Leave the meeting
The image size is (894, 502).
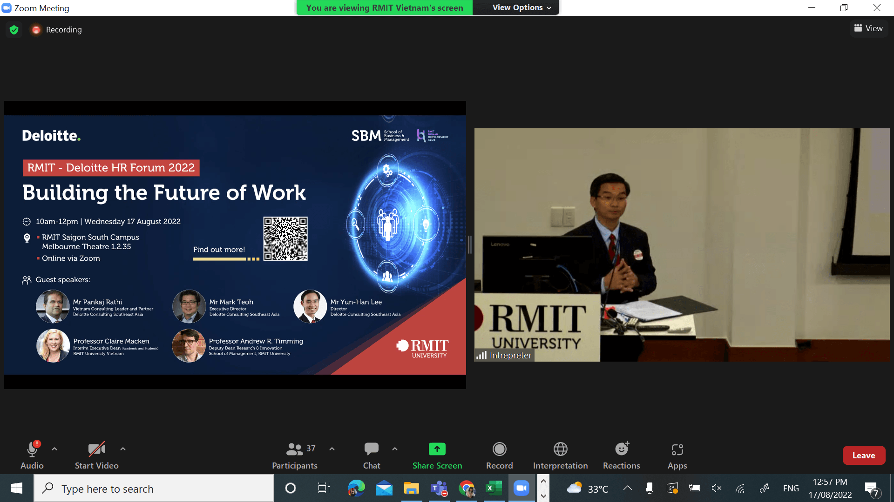pyautogui.click(x=864, y=456)
